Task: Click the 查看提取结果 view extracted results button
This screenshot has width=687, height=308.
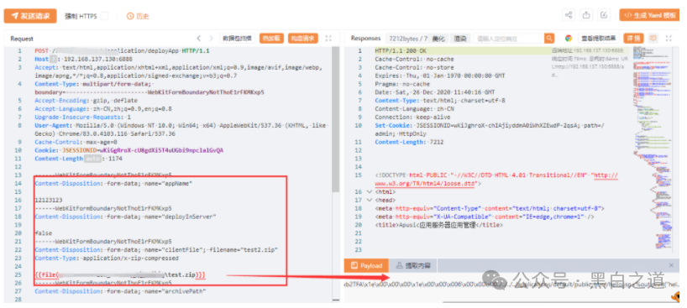Action: pyautogui.click(x=599, y=39)
